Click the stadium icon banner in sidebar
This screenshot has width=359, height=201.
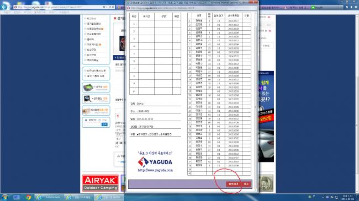96,88
